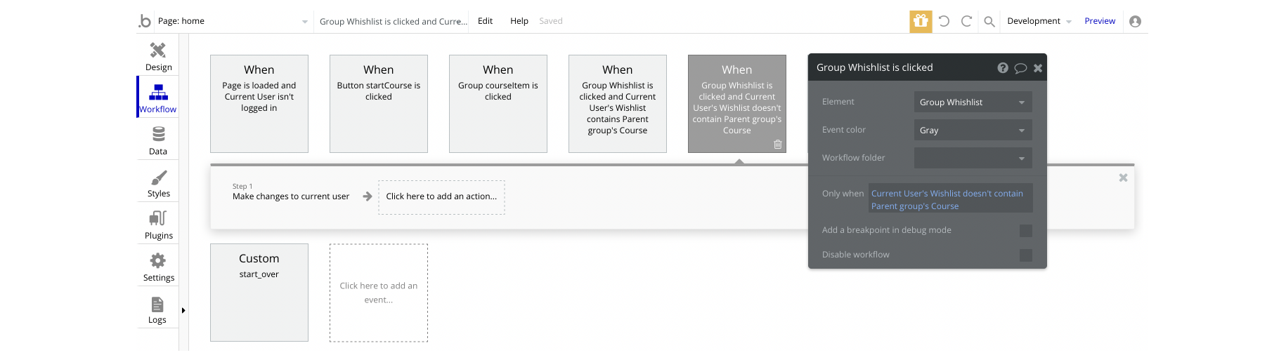The height and width of the screenshot is (355, 1286).
Task: Open the Plugins icon in sidebar
Action: tap(158, 219)
